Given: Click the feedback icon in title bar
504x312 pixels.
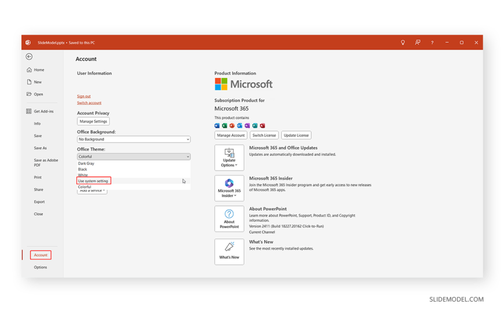Looking at the screenshot, I should point(418,42).
